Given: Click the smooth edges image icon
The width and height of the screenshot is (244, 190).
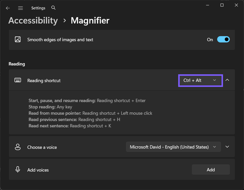Looking at the screenshot, I should click(18, 39).
